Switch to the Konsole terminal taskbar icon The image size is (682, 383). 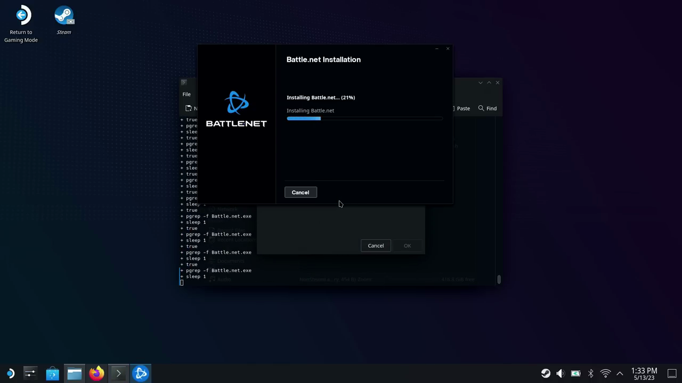coord(119,373)
